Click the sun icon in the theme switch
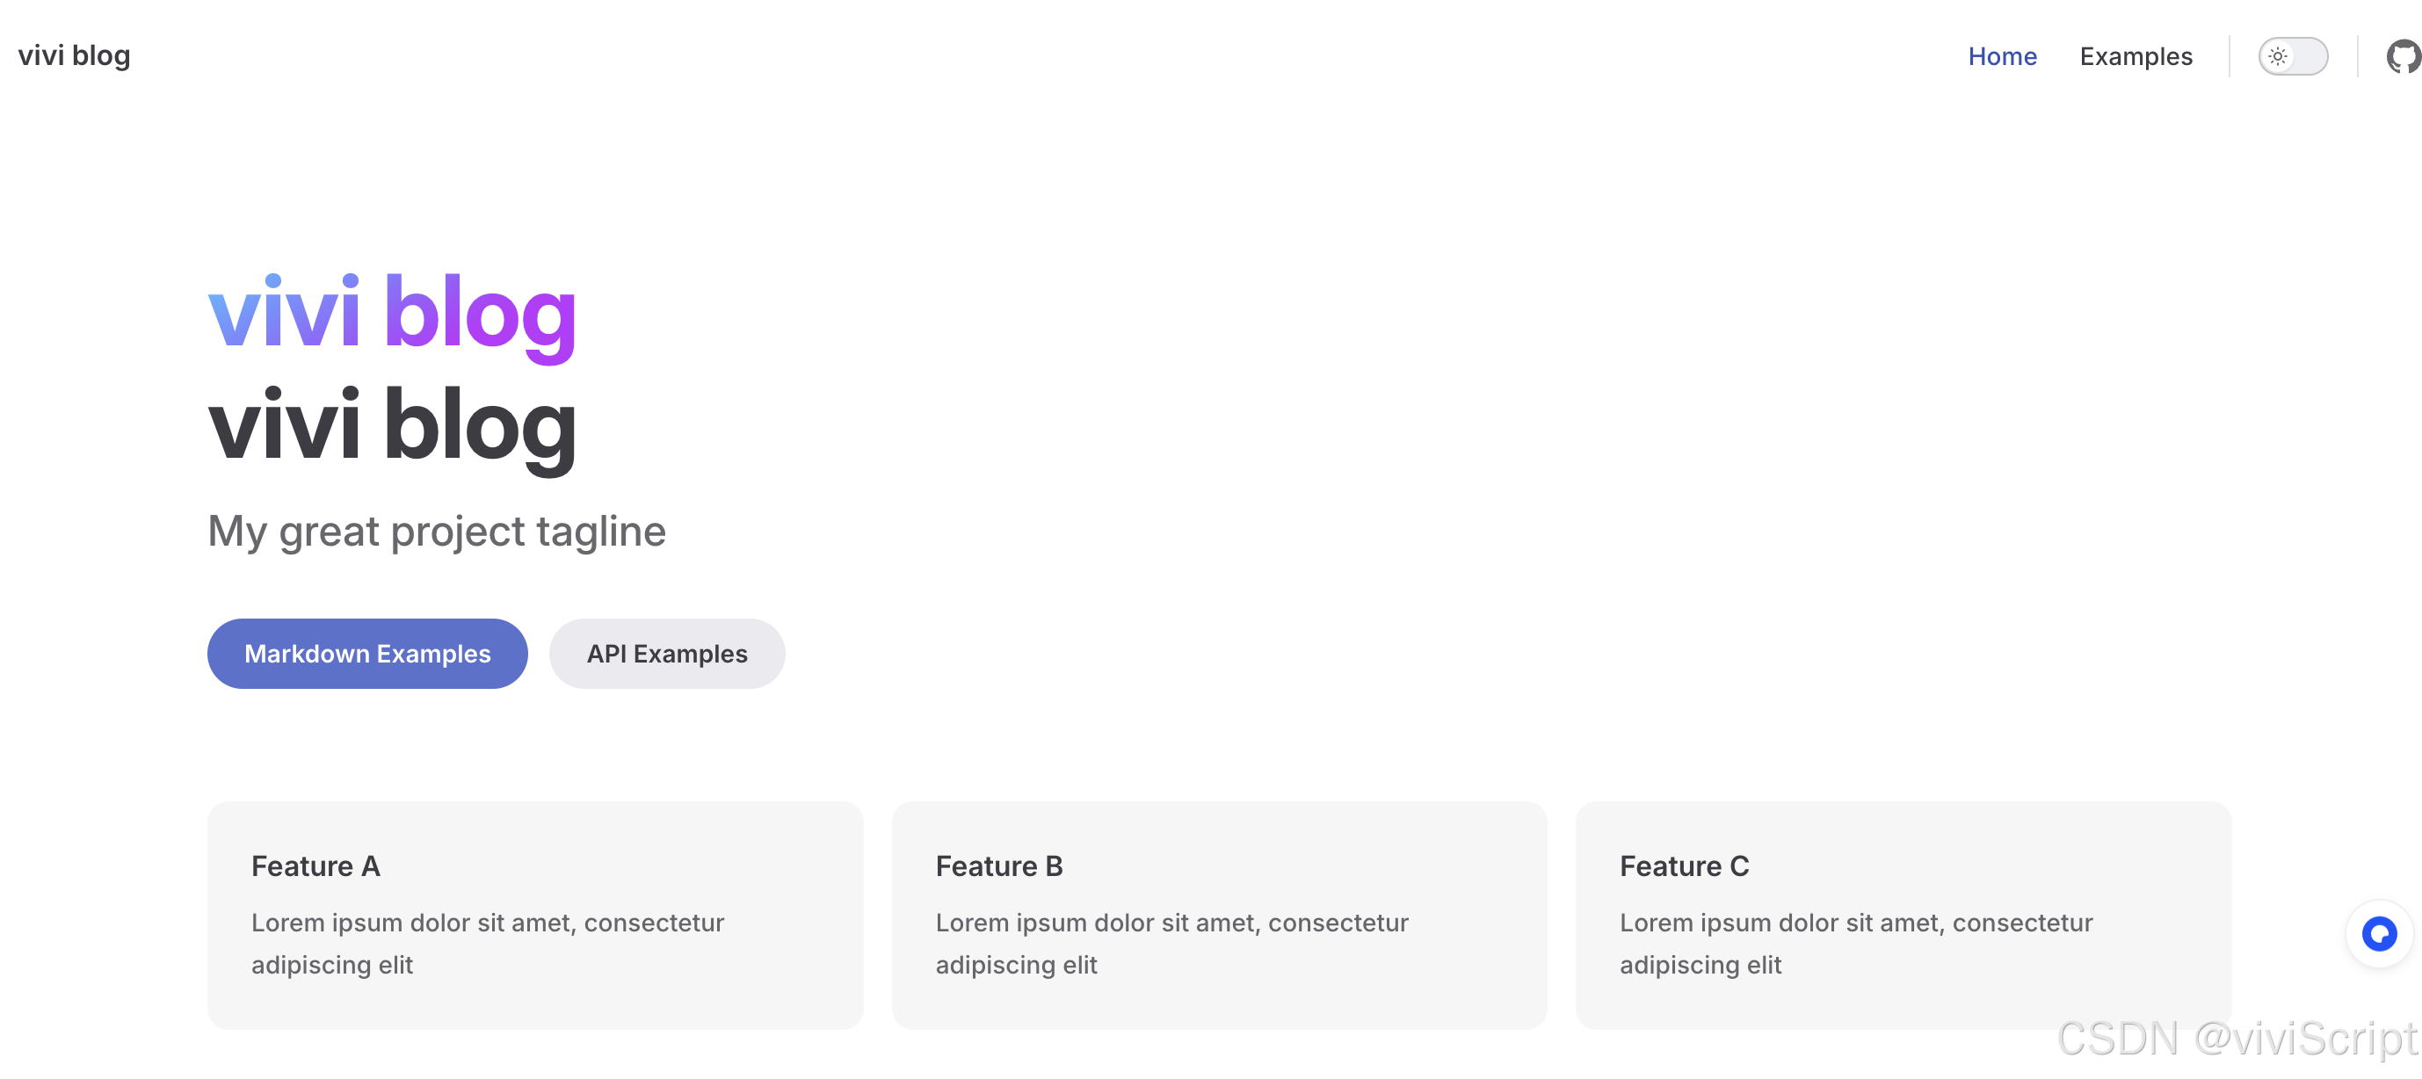This screenshot has height=1079, width=2422. pyautogui.click(x=2277, y=56)
